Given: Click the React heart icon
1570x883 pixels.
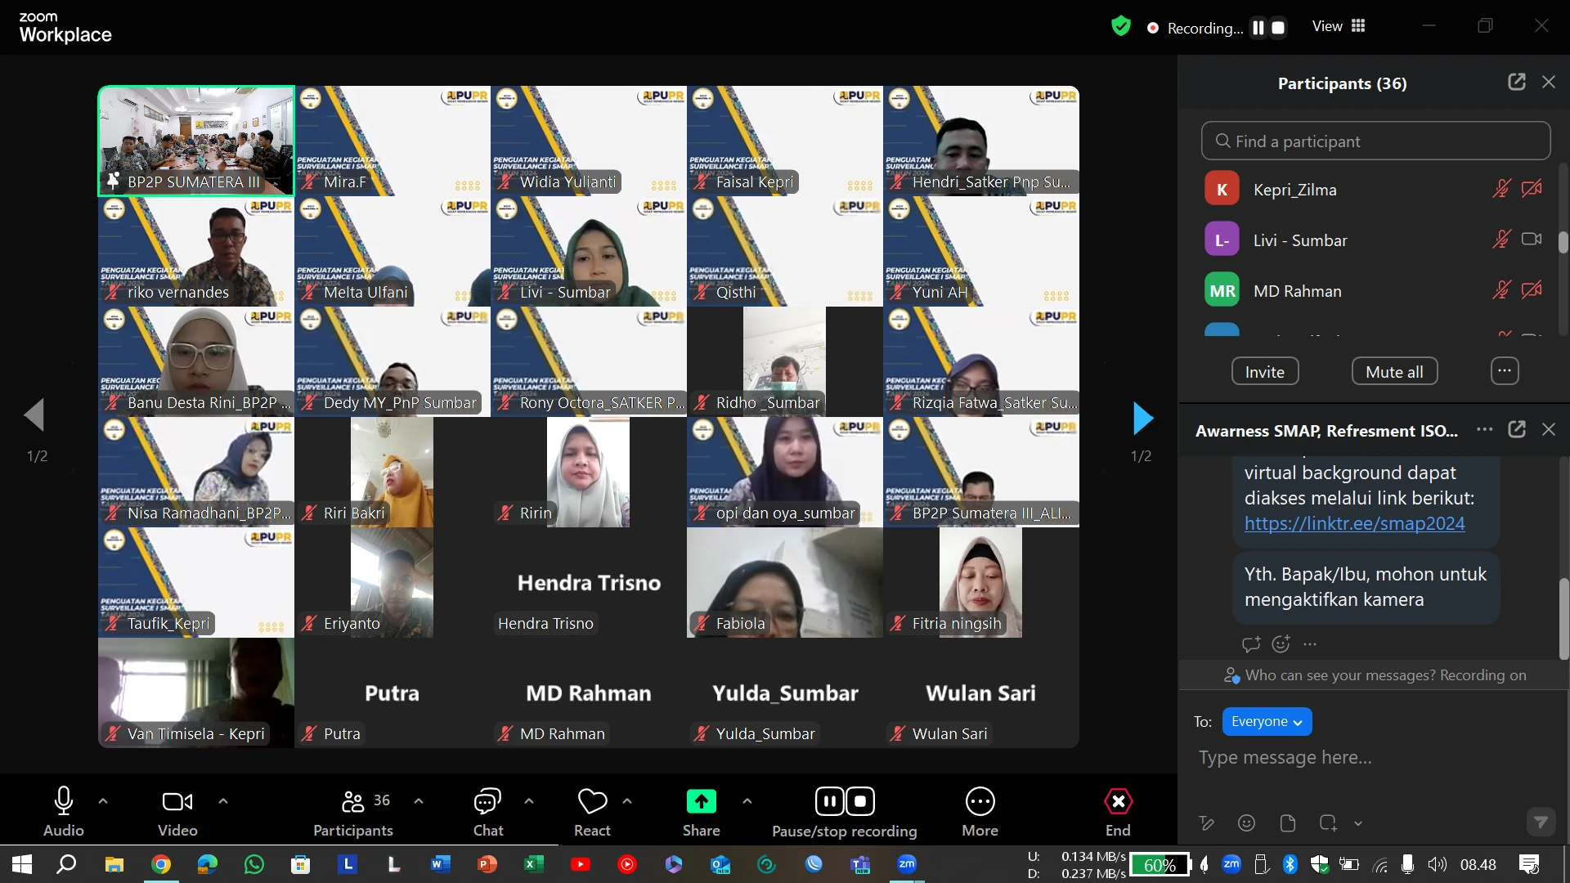Looking at the screenshot, I should point(592,802).
